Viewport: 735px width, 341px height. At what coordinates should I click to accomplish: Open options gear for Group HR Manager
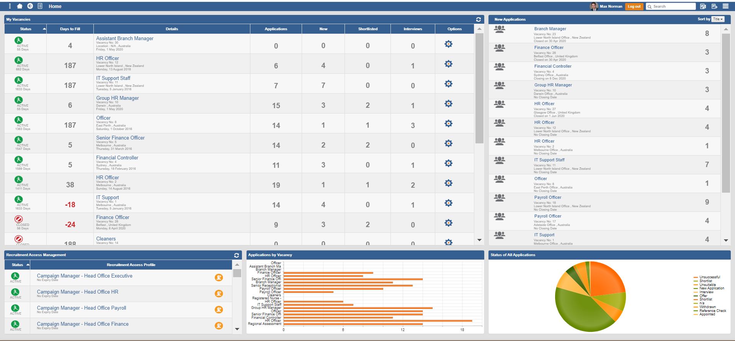(448, 104)
